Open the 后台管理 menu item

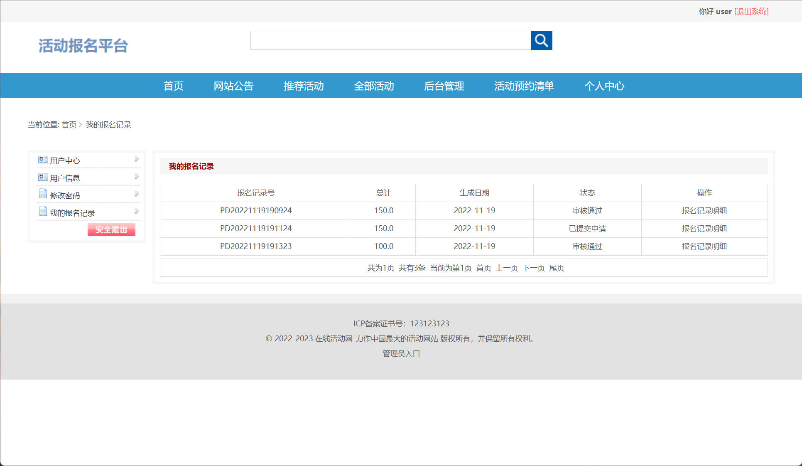point(444,86)
